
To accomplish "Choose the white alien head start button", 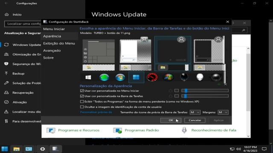I will click(200, 77).
